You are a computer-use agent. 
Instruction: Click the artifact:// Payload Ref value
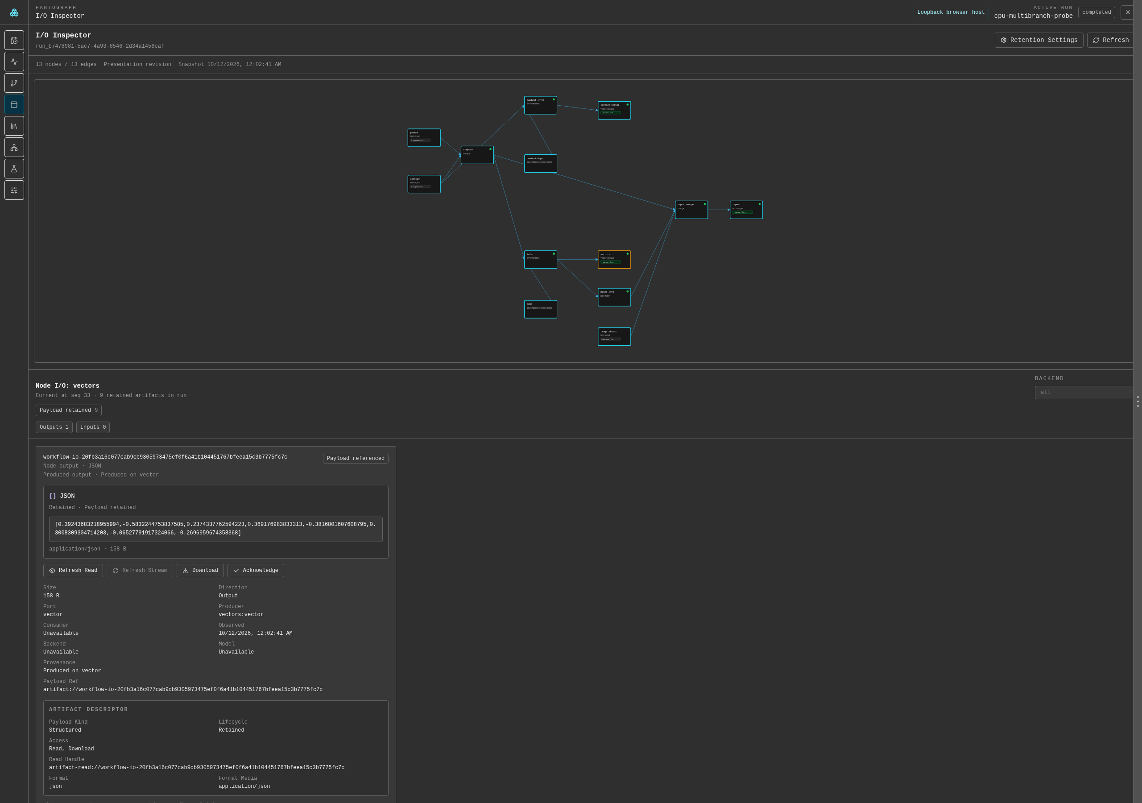(x=183, y=690)
